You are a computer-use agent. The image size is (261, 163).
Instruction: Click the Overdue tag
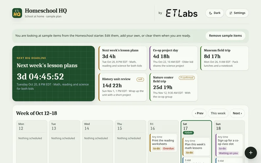click(x=168, y=149)
